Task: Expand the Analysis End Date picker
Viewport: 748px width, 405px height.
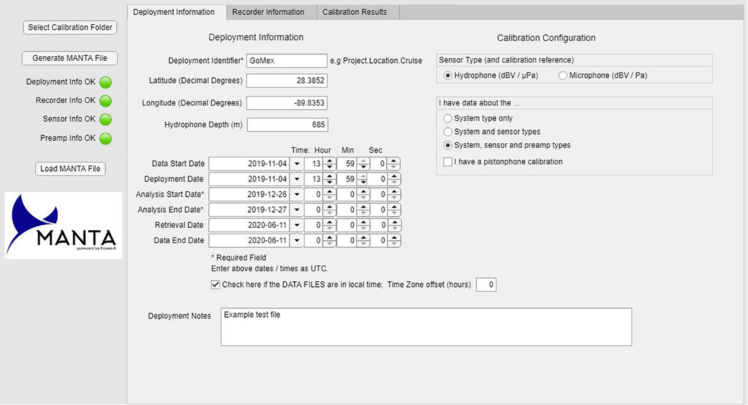Action: (x=297, y=210)
